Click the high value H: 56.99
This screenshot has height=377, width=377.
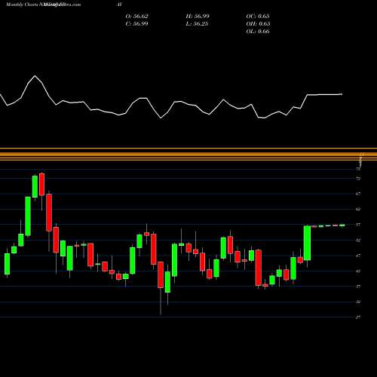click(x=198, y=17)
